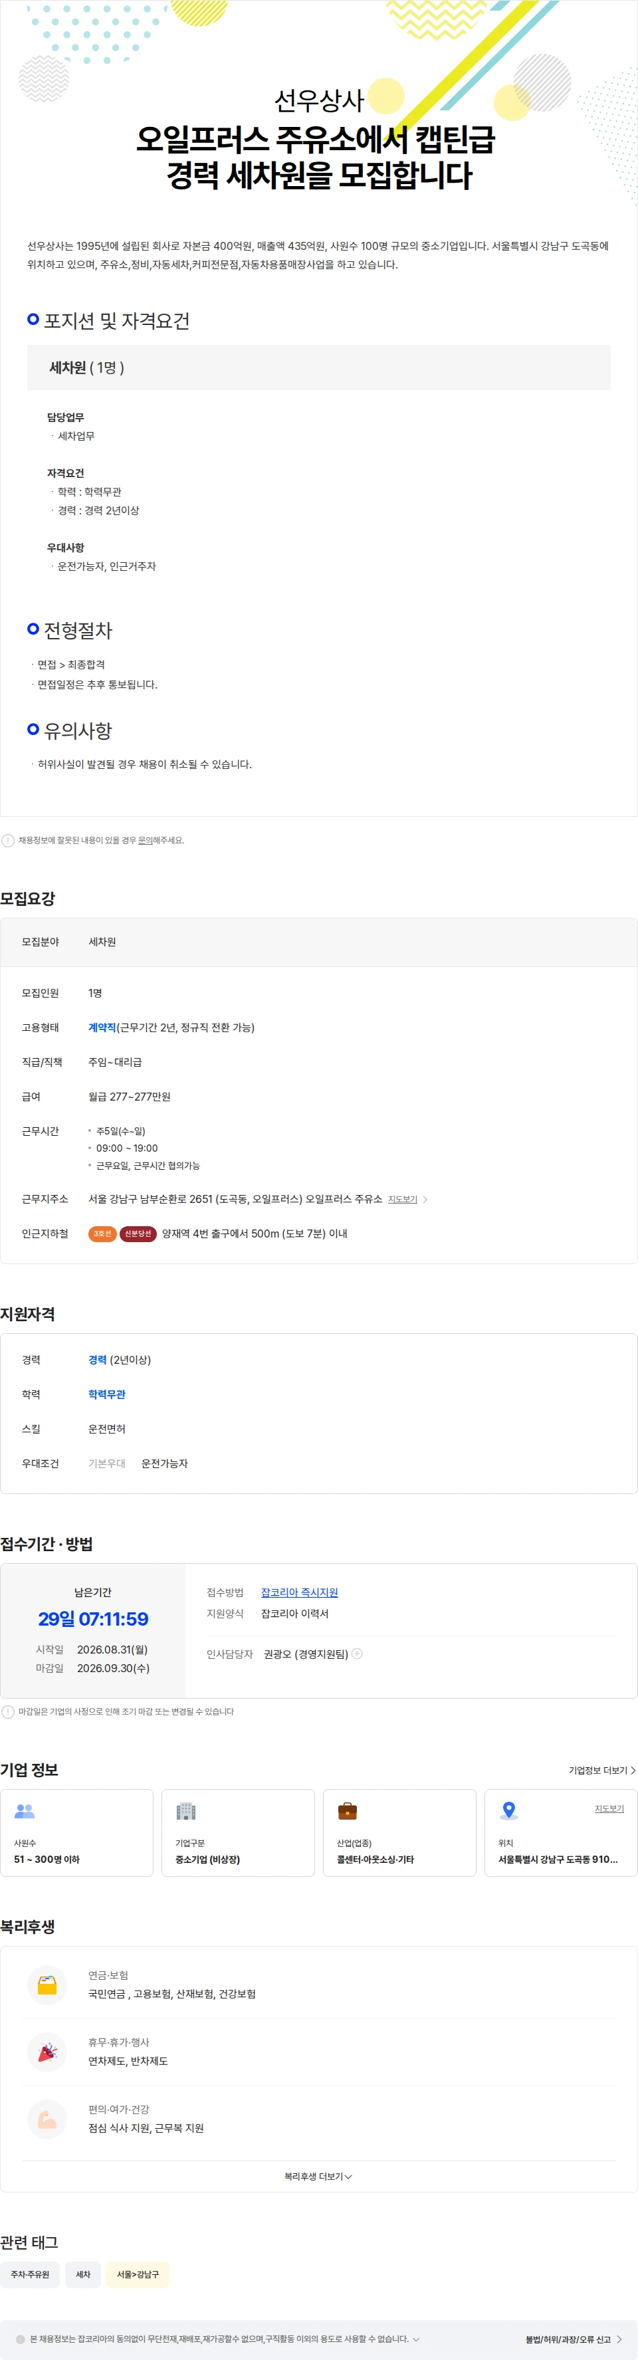Viewport: 638px width, 2360px height.
Task: Open 지도보기 next to 근무지주소
Action: [403, 1199]
